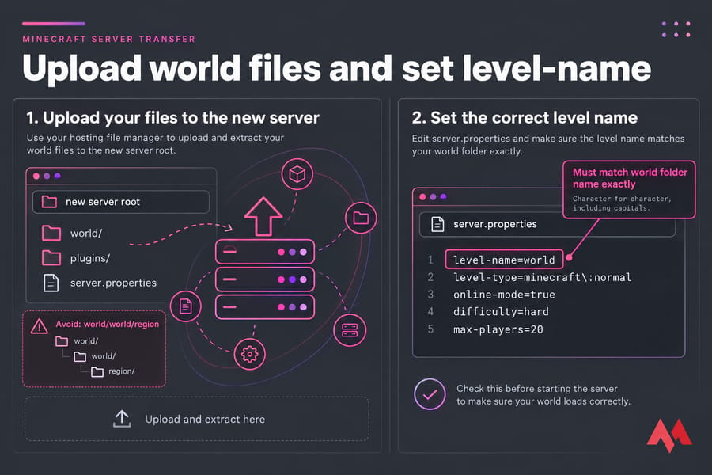This screenshot has width=712, height=475.
Task: Click the circled gear icon under the server
Action: [249, 354]
